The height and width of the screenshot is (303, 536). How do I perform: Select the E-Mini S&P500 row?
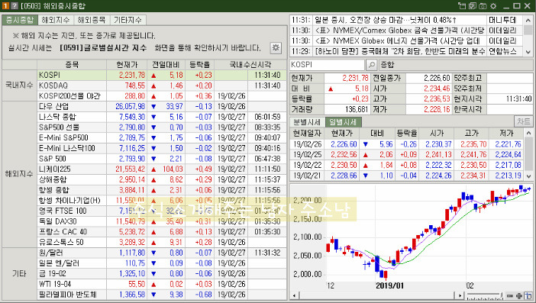[x=162, y=137]
